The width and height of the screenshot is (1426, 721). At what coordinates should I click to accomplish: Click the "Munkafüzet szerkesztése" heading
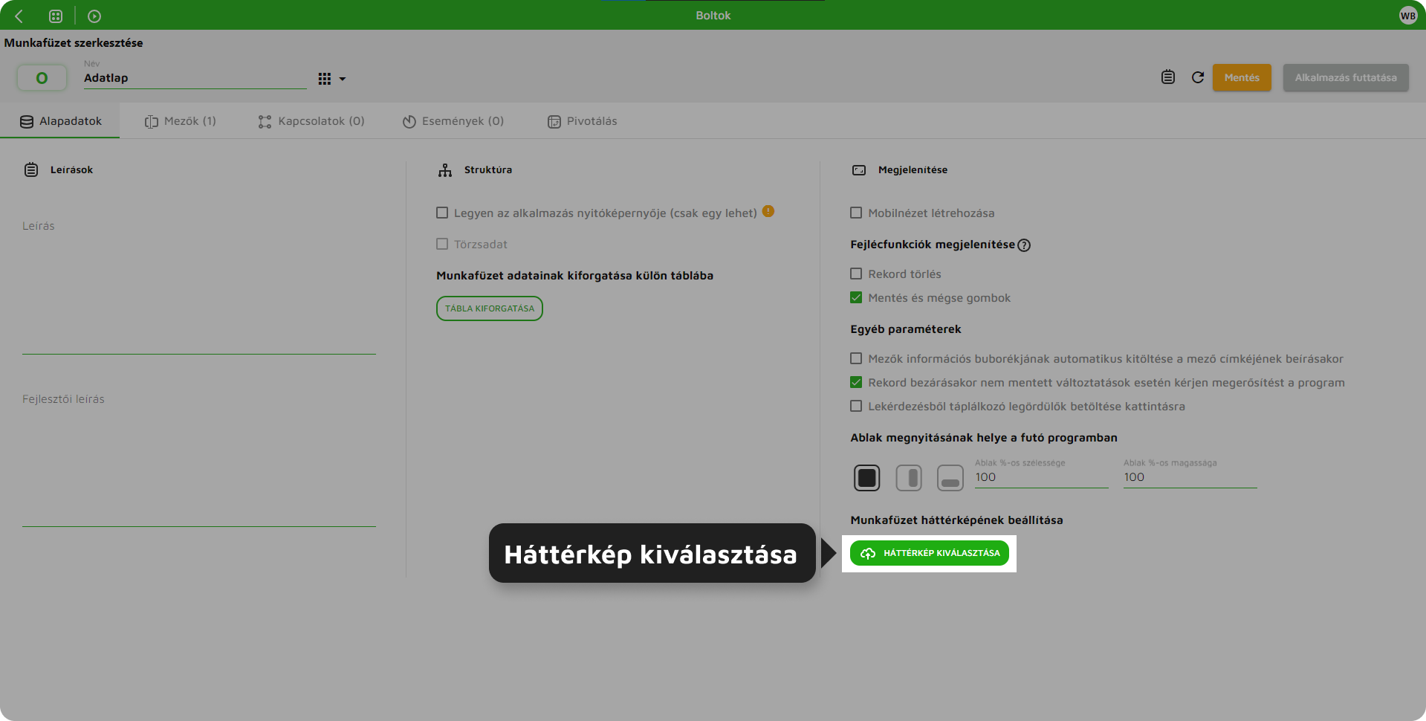pos(74,43)
